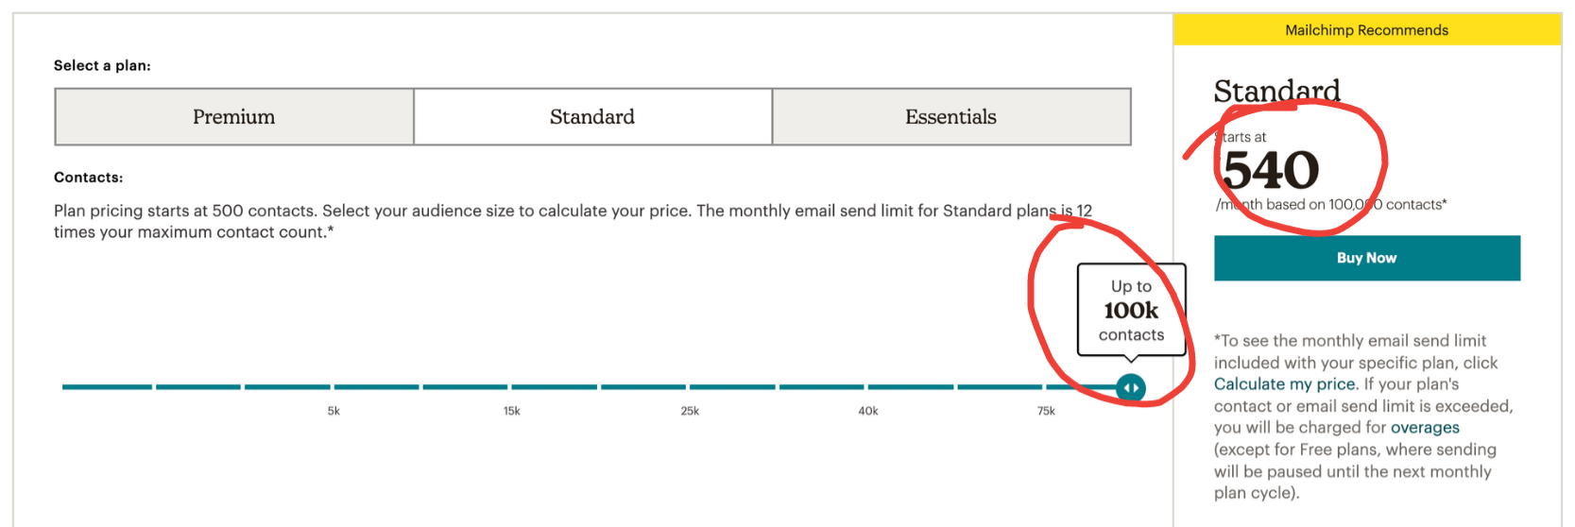Click the 75k mark on contacts slider
The image size is (1575, 527).
coord(1046,411)
